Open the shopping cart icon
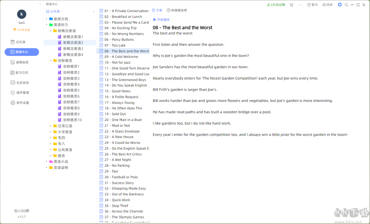This screenshot has height=224, width=370. [x=291, y=5]
